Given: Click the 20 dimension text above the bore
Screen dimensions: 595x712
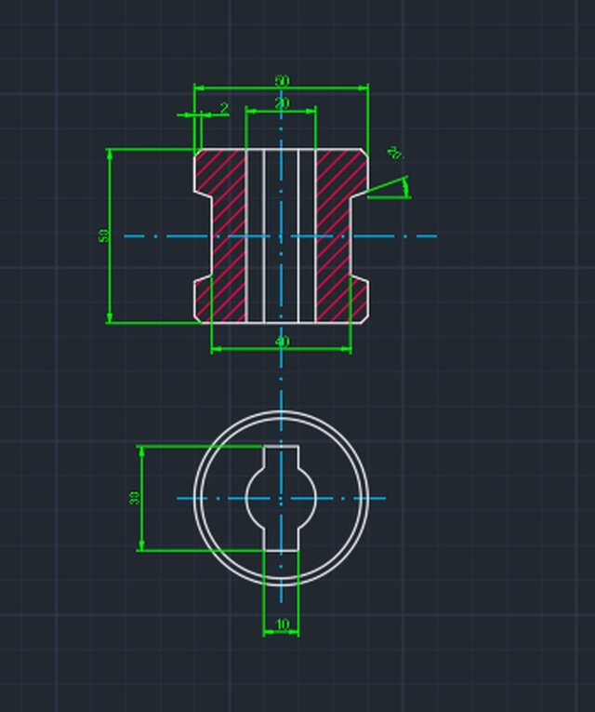Looking at the screenshot, I should point(281,103).
